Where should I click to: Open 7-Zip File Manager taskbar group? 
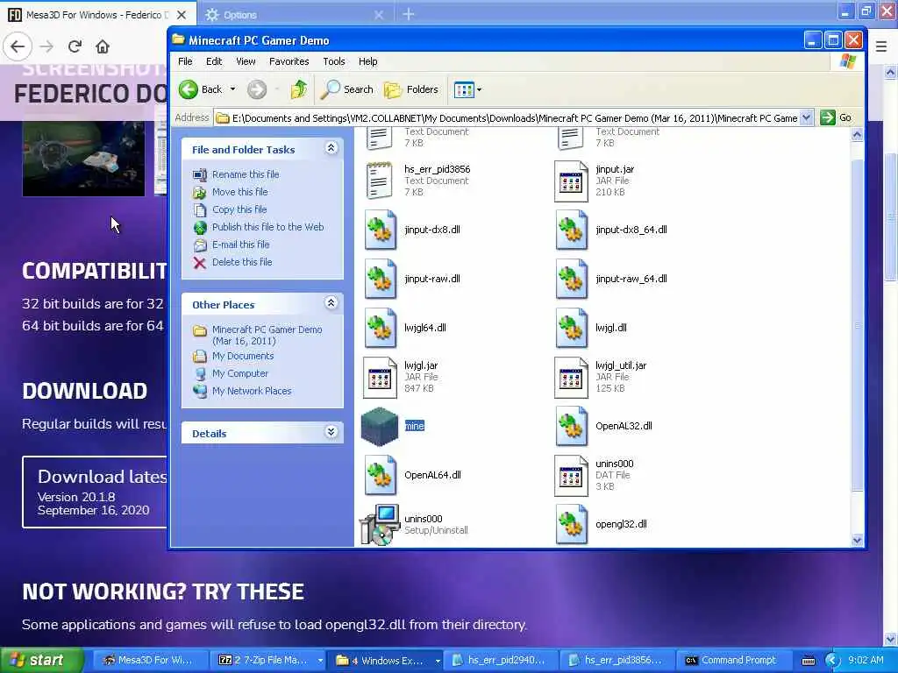268,660
